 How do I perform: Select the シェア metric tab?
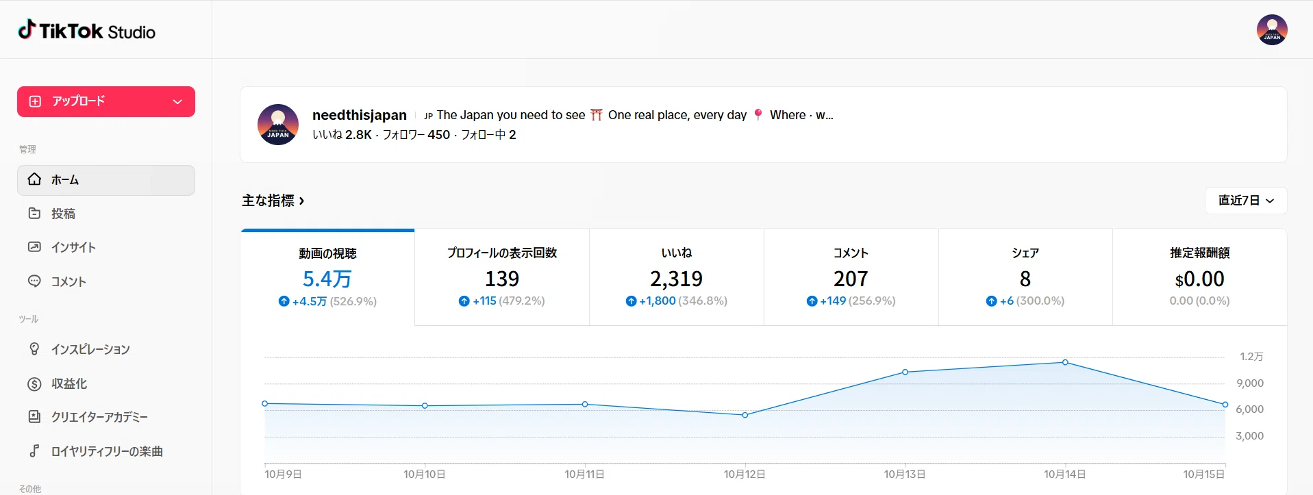[x=1025, y=277]
